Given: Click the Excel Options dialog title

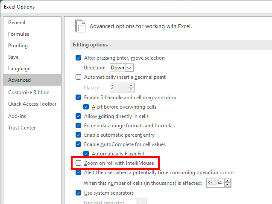Looking at the screenshot, I should (x=19, y=7).
